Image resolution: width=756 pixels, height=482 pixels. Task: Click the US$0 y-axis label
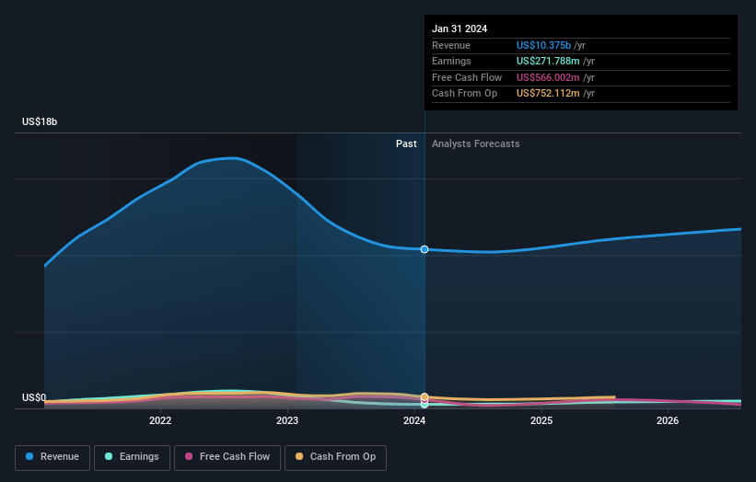coord(34,397)
